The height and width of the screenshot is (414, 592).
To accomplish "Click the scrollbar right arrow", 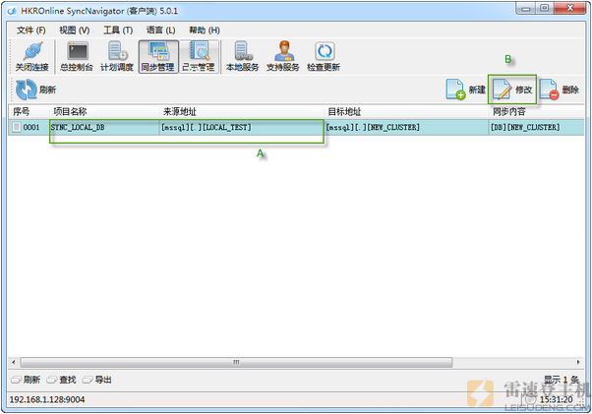I will 578,362.
